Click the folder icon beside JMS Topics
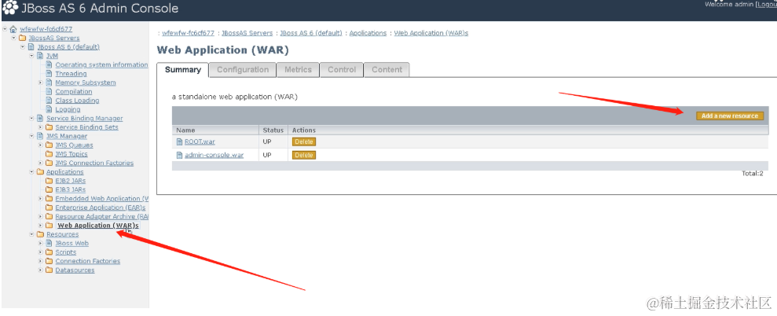 [49, 154]
